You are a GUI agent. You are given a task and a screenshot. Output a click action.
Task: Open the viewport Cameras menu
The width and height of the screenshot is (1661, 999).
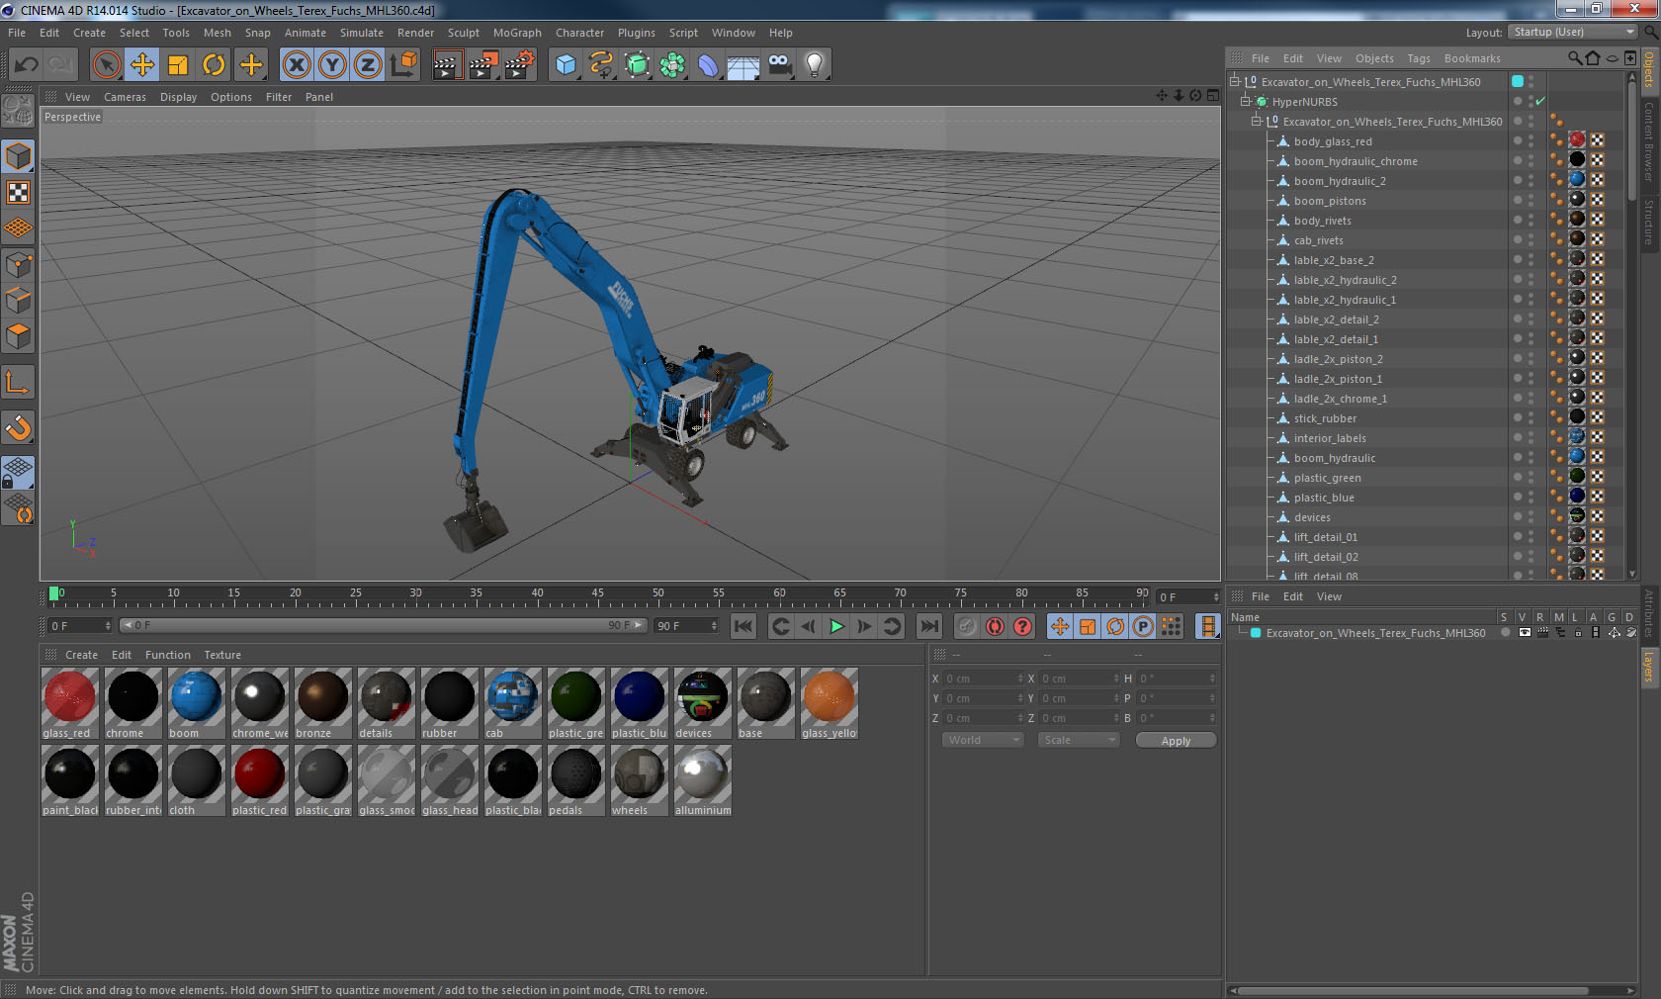pyautogui.click(x=125, y=97)
